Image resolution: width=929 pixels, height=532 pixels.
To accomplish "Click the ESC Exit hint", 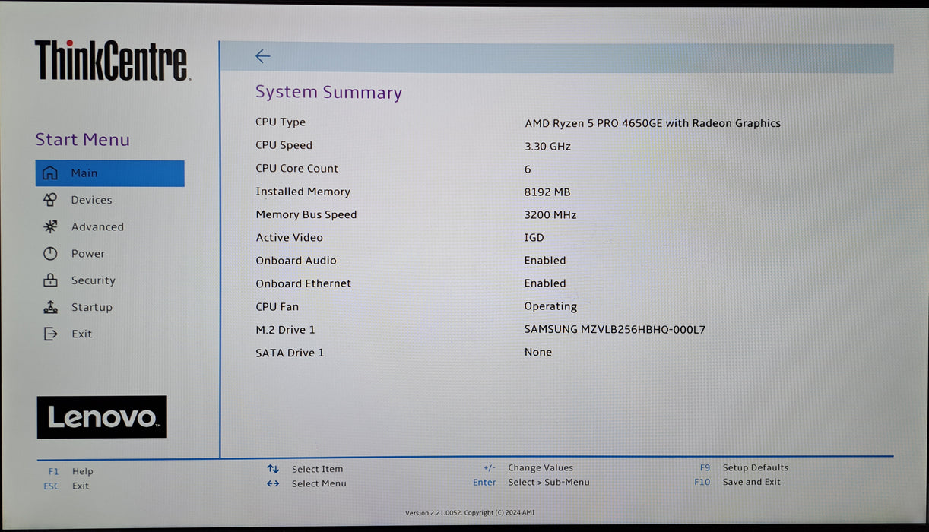I will (66, 486).
